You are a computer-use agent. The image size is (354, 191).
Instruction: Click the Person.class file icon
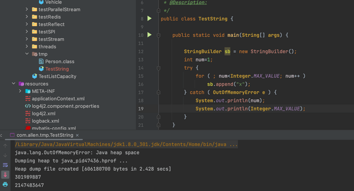(41, 61)
